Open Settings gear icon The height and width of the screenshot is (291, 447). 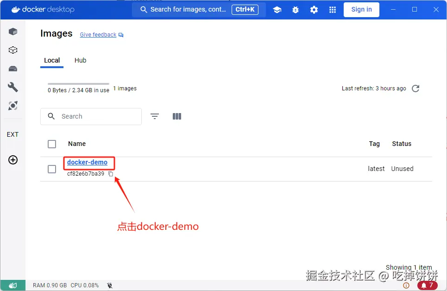314,10
